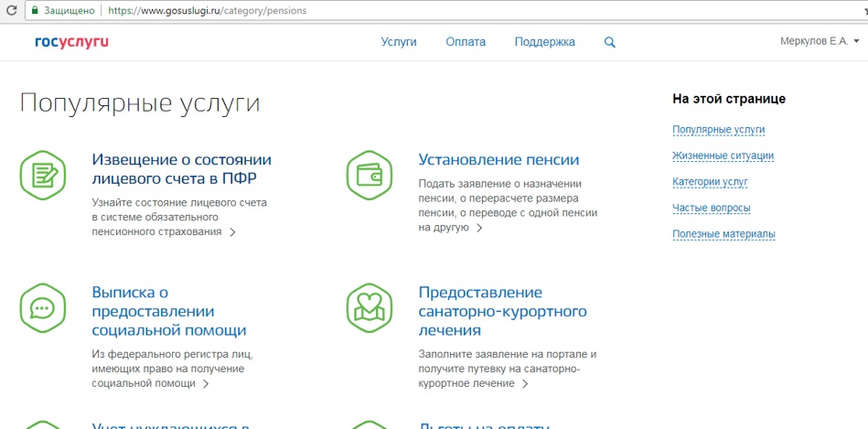Click the wallet icon beside Установление пенсии
The height and width of the screenshot is (429, 868).
[369, 174]
